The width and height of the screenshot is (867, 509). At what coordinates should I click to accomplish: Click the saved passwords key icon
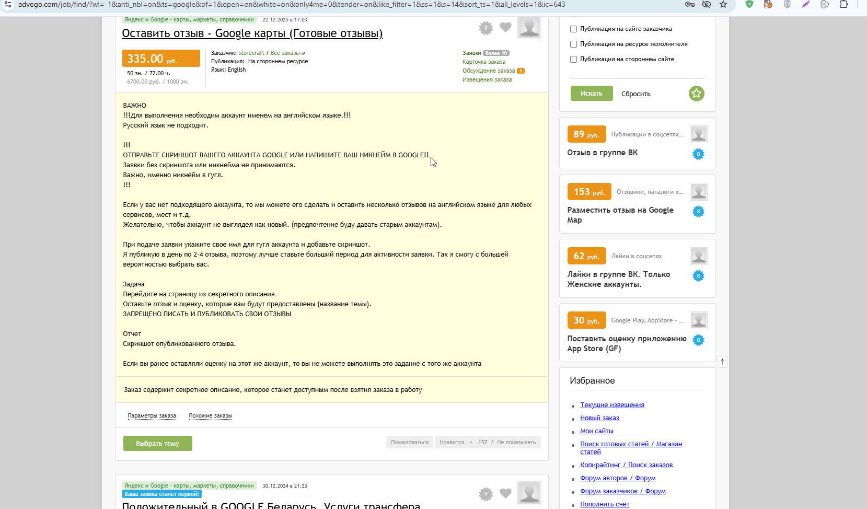coord(690,4)
